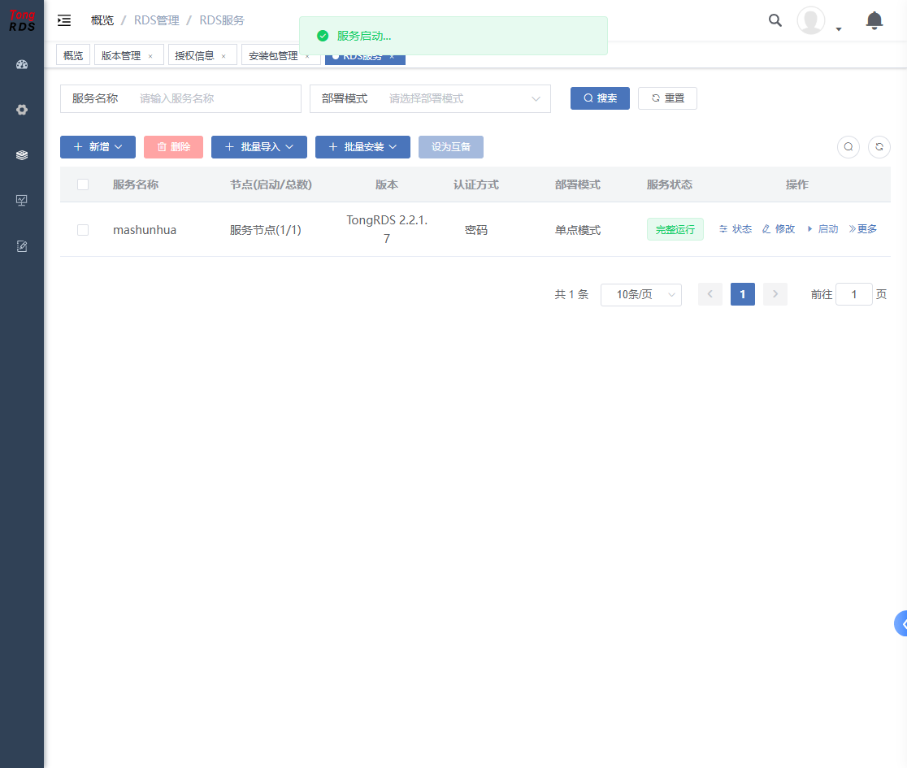This screenshot has width=907, height=768.
Task: Open the notification bell
Action: pos(874,20)
